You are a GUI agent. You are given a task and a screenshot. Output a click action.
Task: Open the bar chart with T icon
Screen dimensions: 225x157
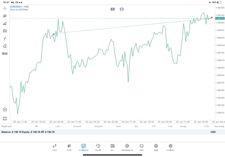pos(5,24)
